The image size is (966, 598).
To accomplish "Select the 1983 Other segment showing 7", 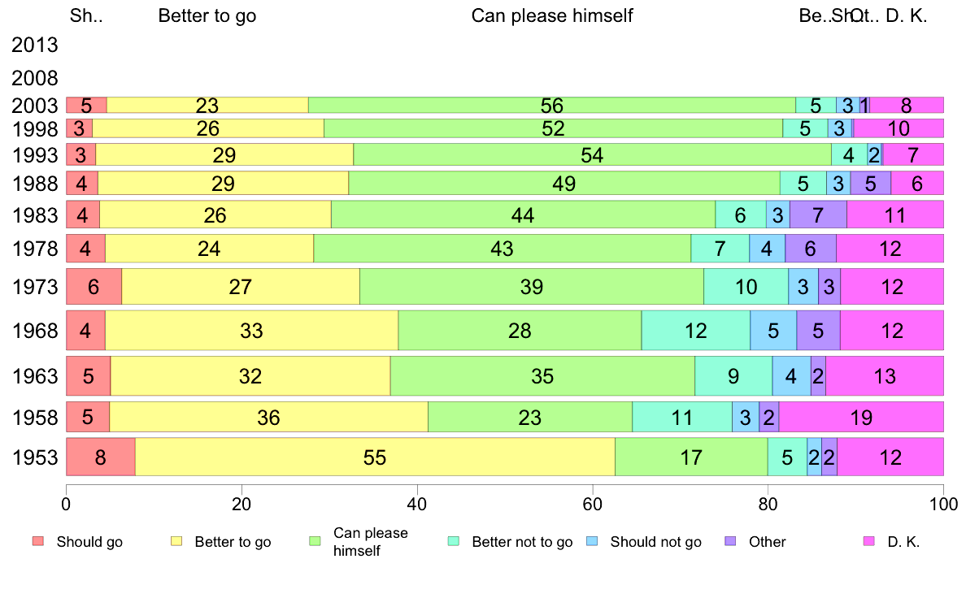I will click(x=818, y=214).
